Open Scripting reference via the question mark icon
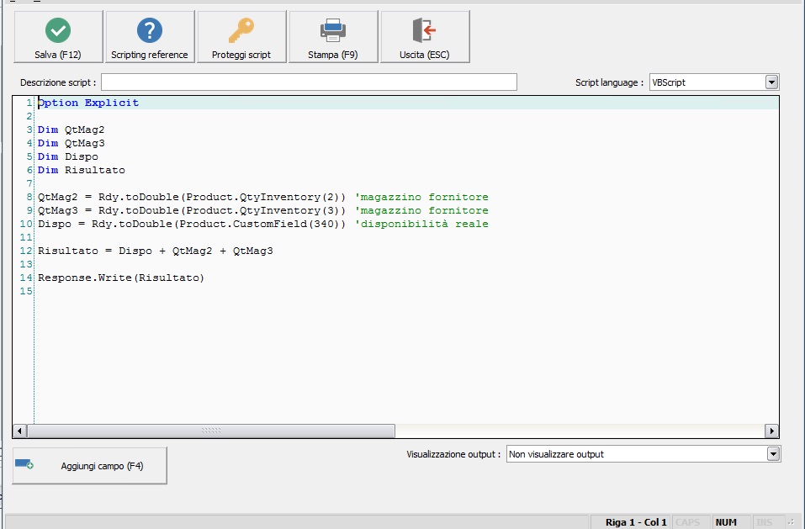 tap(150, 30)
